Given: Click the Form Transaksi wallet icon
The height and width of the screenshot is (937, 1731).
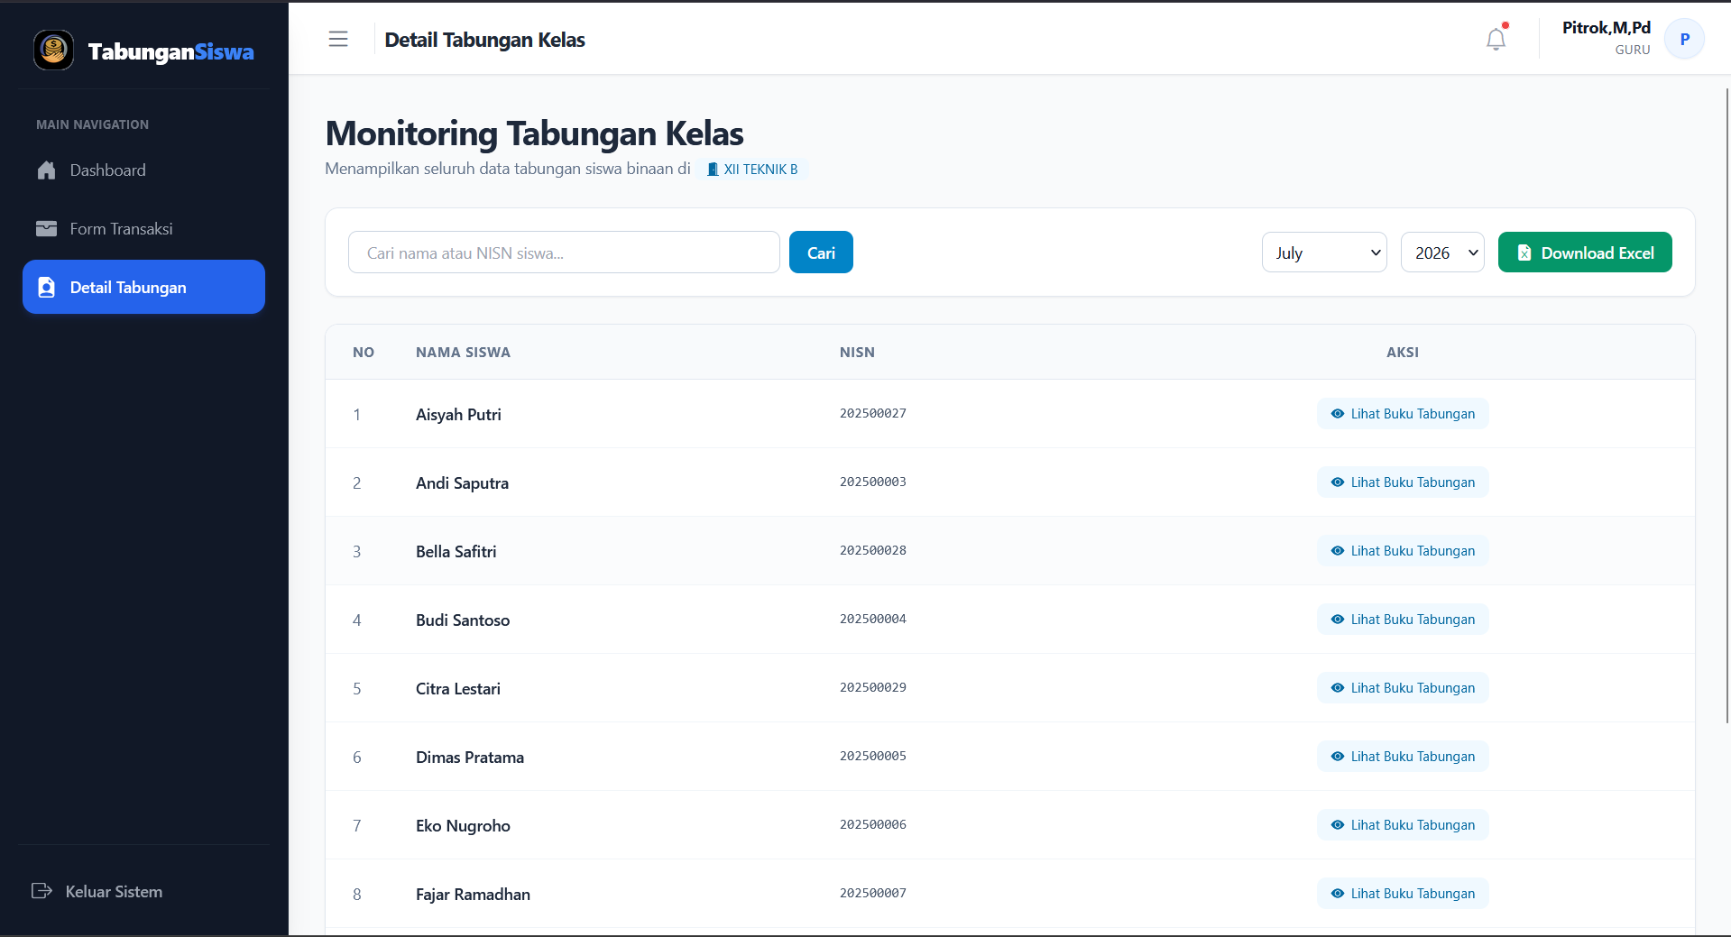Looking at the screenshot, I should [x=47, y=228].
